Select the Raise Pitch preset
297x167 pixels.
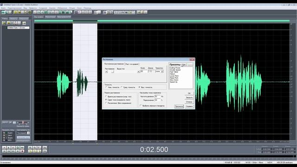tap(174, 78)
